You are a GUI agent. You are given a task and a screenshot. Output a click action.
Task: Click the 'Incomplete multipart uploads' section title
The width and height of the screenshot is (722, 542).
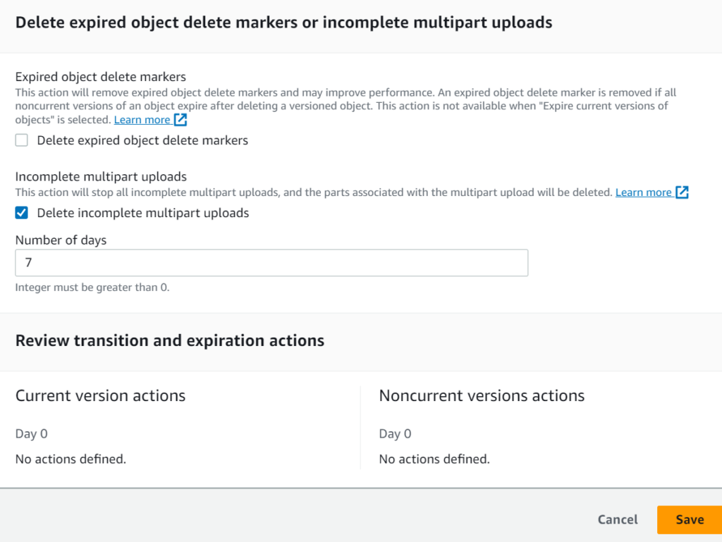[x=101, y=177]
